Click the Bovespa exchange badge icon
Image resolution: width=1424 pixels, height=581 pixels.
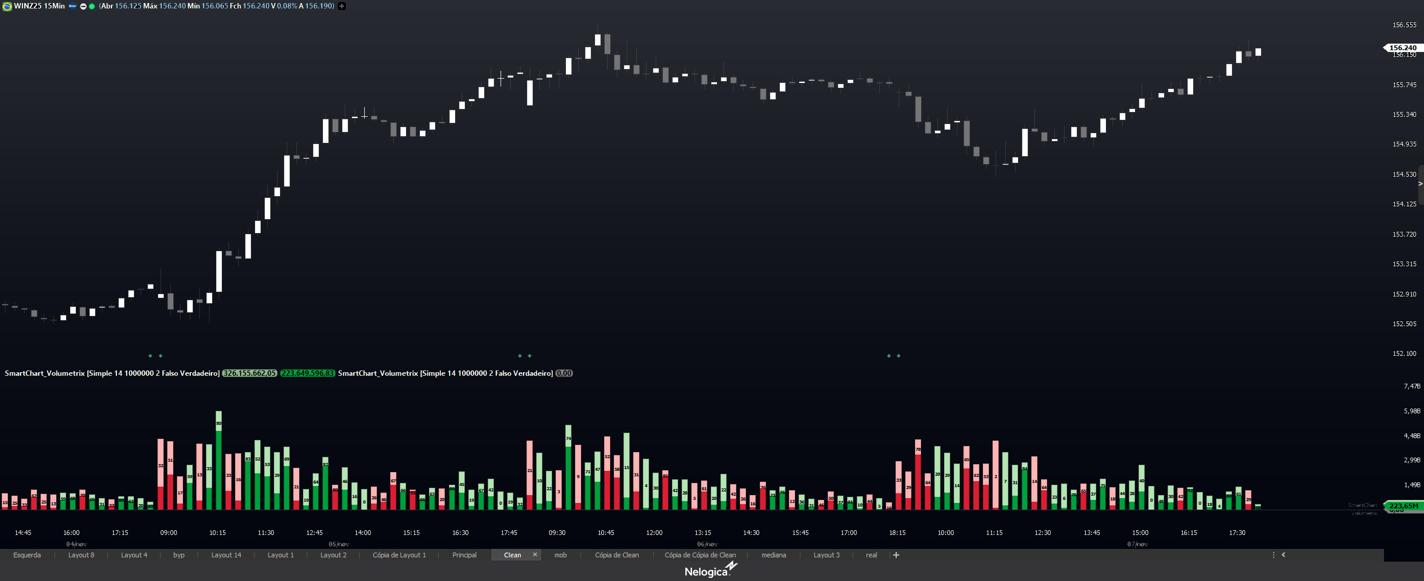pyautogui.click(x=73, y=6)
